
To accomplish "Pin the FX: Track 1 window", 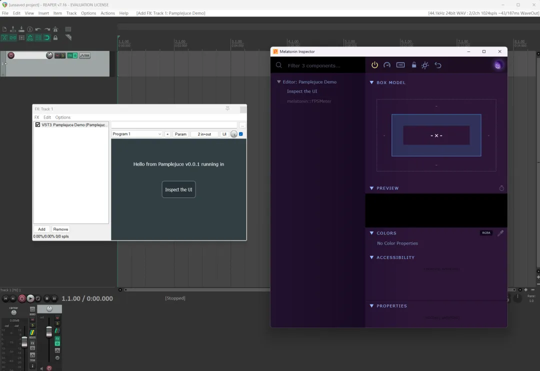I will pos(227,108).
